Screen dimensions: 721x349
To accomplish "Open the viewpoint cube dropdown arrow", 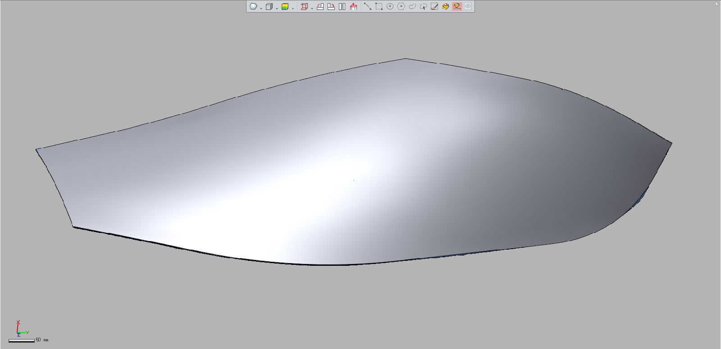I will point(312,8).
